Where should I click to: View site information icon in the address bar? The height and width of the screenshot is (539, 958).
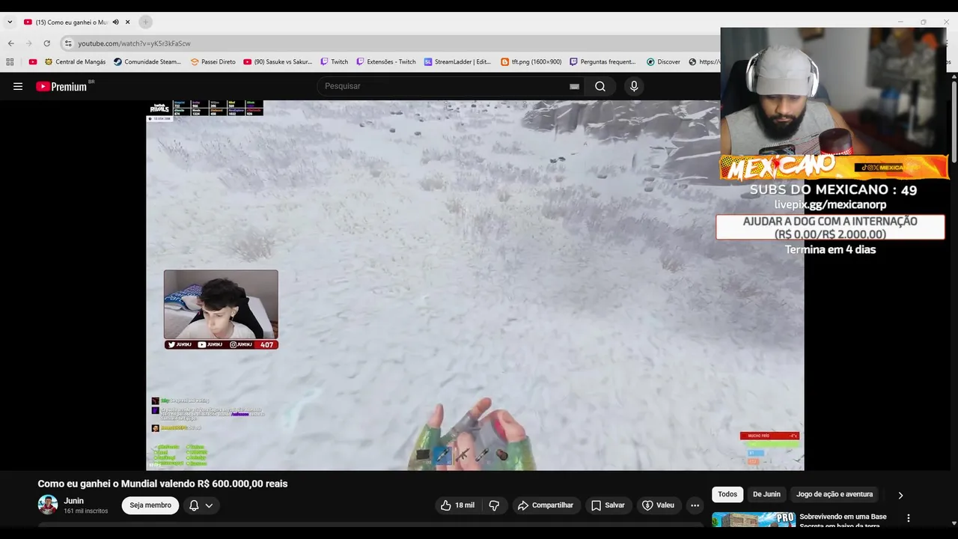coord(68,43)
